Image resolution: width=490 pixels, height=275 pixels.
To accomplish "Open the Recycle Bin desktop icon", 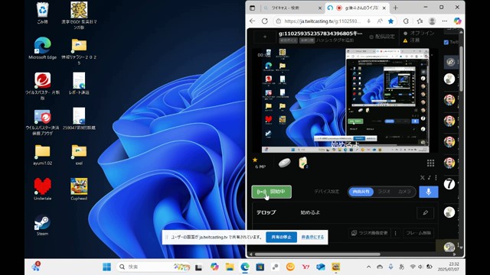I will [x=42, y=12].
